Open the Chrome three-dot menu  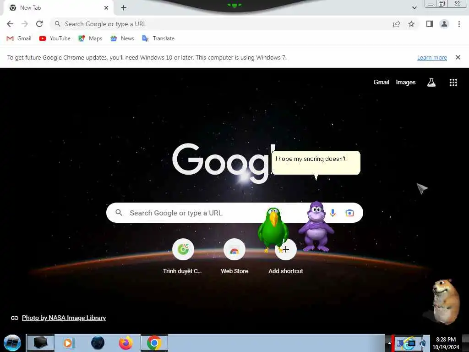tap(459, 24)
